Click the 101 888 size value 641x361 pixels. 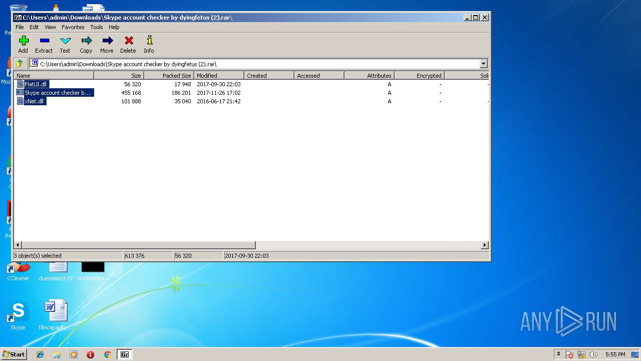(x=131, y=101)
